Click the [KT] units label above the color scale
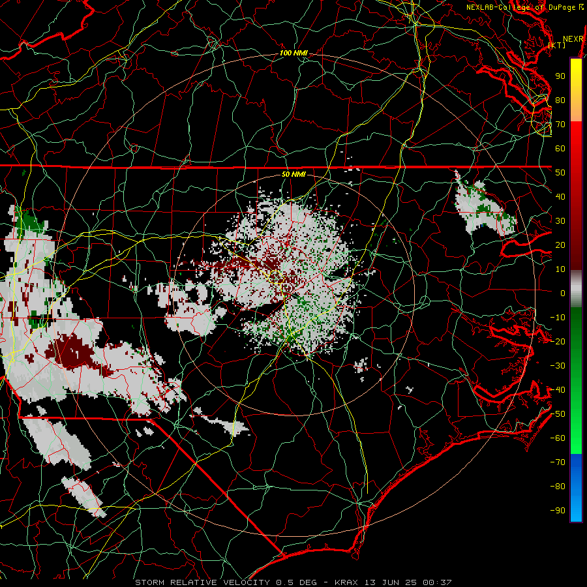 [x=557, y=45]
